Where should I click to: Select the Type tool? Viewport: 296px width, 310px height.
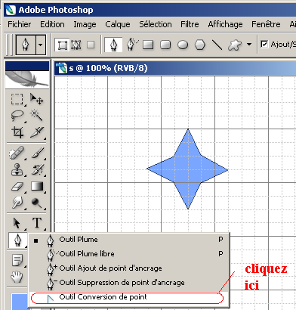(x=37, y=223)
